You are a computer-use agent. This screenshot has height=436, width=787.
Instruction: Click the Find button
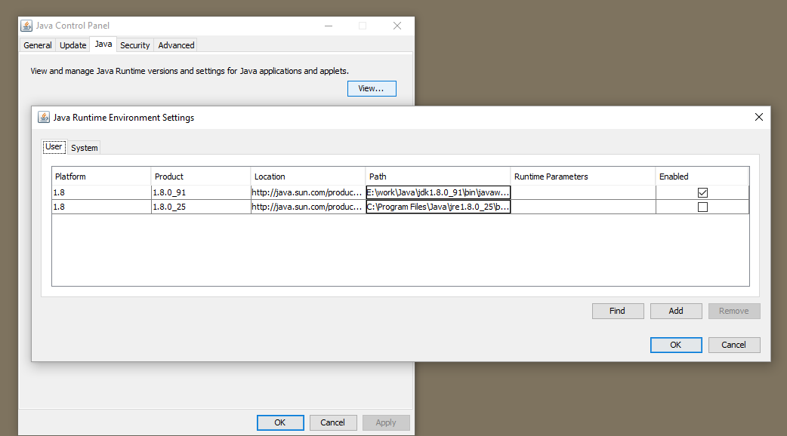click(x=618, y=311)
